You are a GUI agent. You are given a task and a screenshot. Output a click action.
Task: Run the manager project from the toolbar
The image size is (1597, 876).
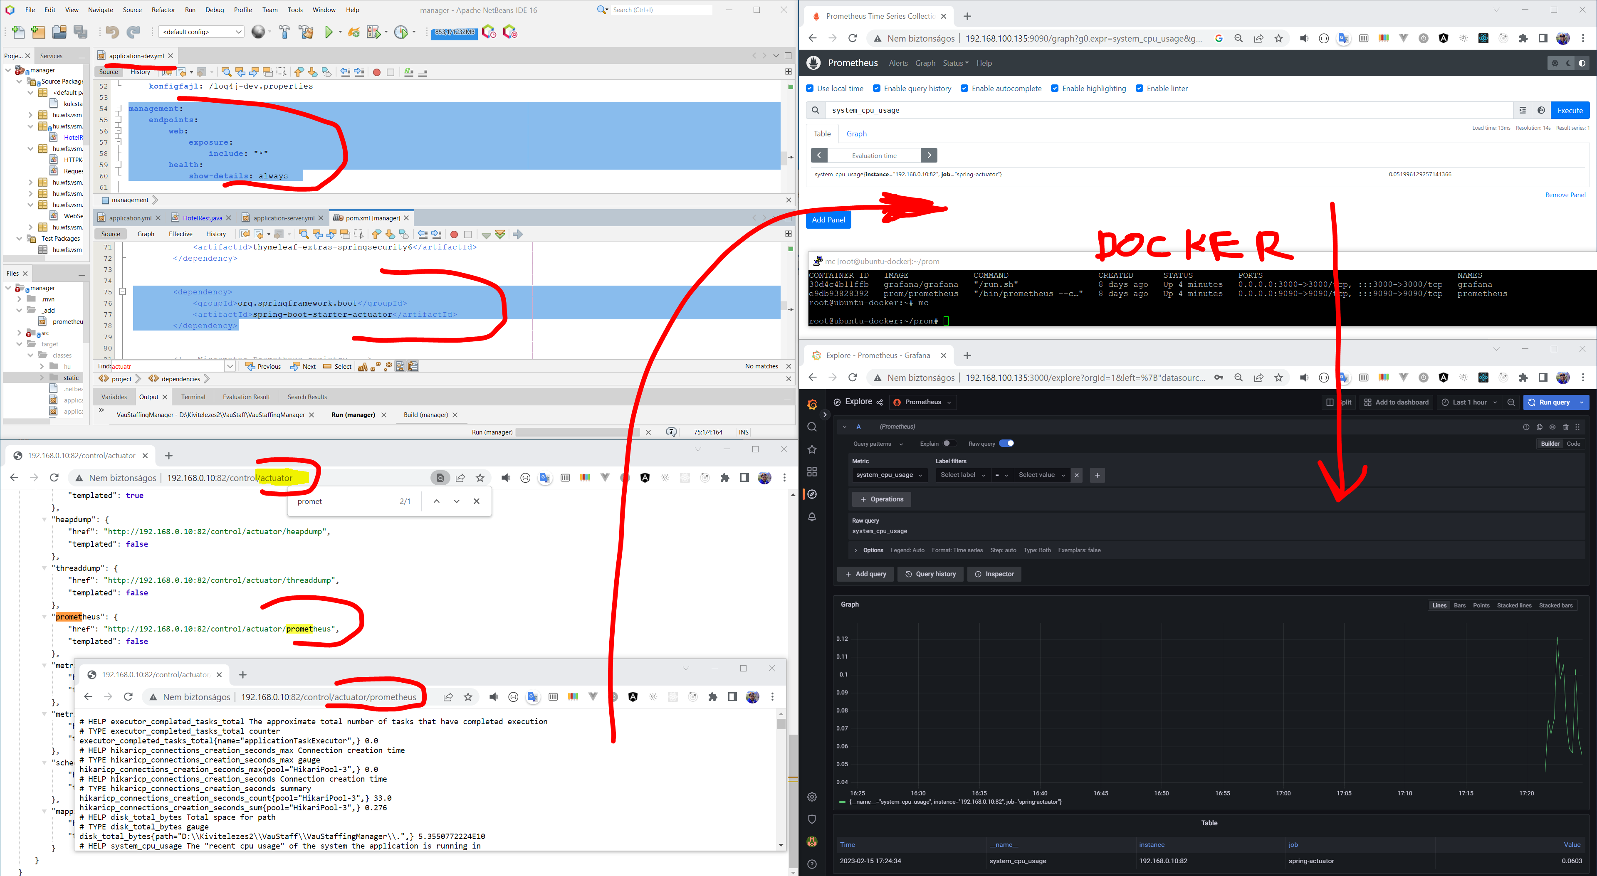coord(329,32)
